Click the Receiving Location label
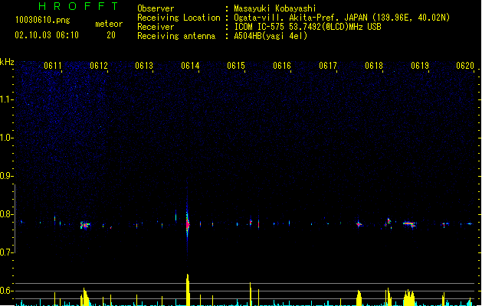This screenshot has width=482, height=306. (x=179, y=18)
